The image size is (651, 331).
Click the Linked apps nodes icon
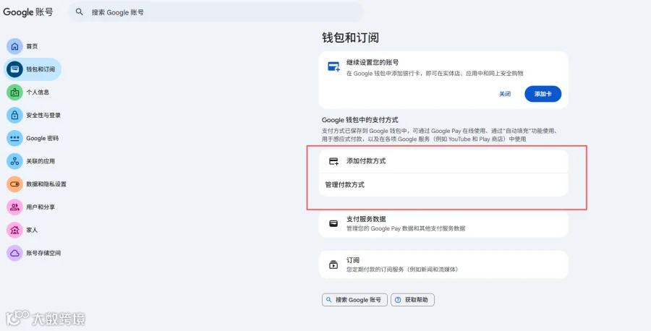pyautogui.click(x=14, y=161)
